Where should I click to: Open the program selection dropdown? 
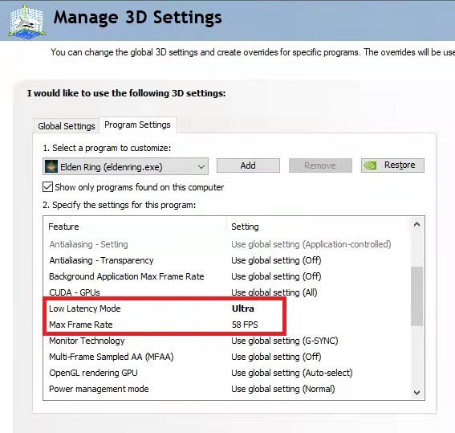click(x=125, y=166)
